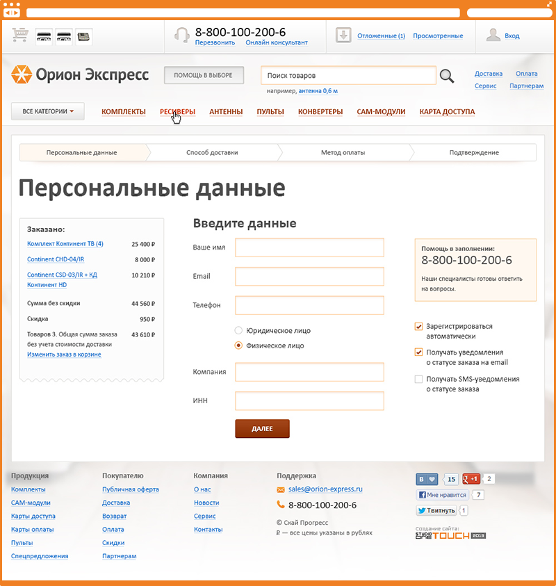Click the saved items download-arrow icon
The image size is (556, 586).
(343, 35)
